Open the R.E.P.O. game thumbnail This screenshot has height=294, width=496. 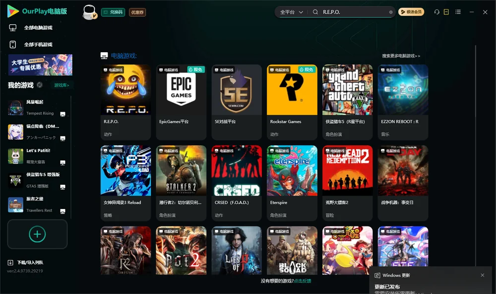pyautogui.click(x=125, y=90)
